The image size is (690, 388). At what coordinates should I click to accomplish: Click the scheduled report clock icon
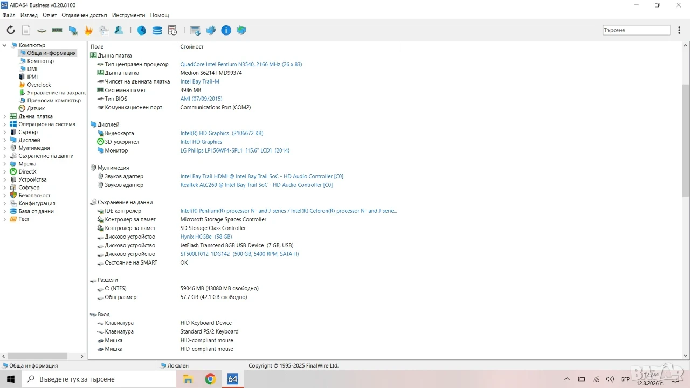tap(172, 30)
